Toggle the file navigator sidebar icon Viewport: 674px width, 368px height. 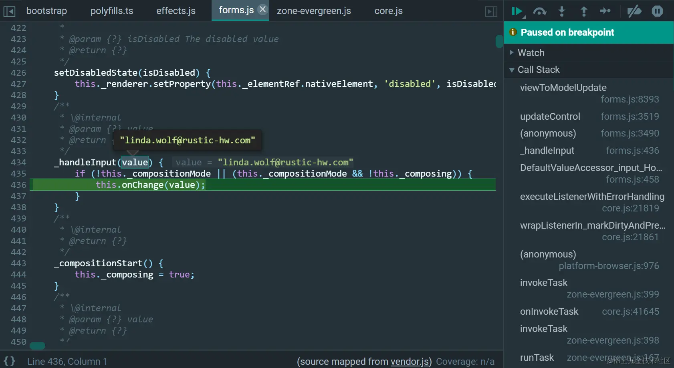click(x=9, y=11)
